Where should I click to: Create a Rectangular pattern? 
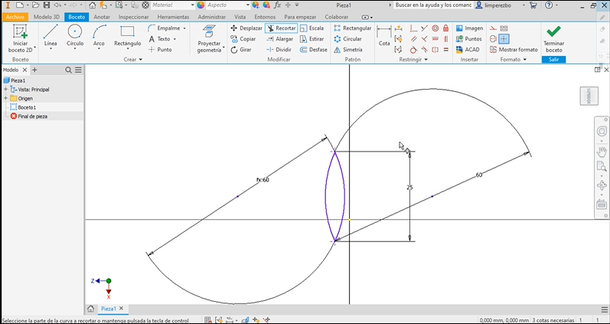[x=353, y=28]
